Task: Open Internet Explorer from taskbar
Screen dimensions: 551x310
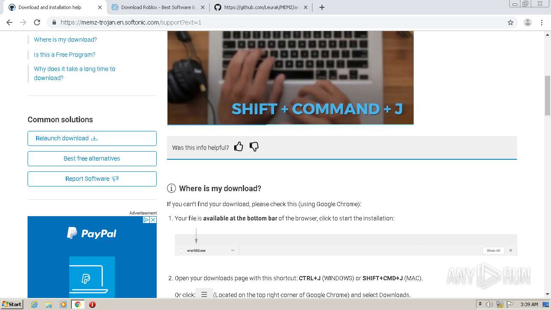Action: point(34,304)
